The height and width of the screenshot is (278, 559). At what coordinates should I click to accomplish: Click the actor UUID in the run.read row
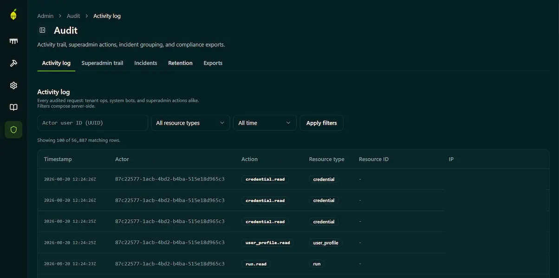click(170, 264)
